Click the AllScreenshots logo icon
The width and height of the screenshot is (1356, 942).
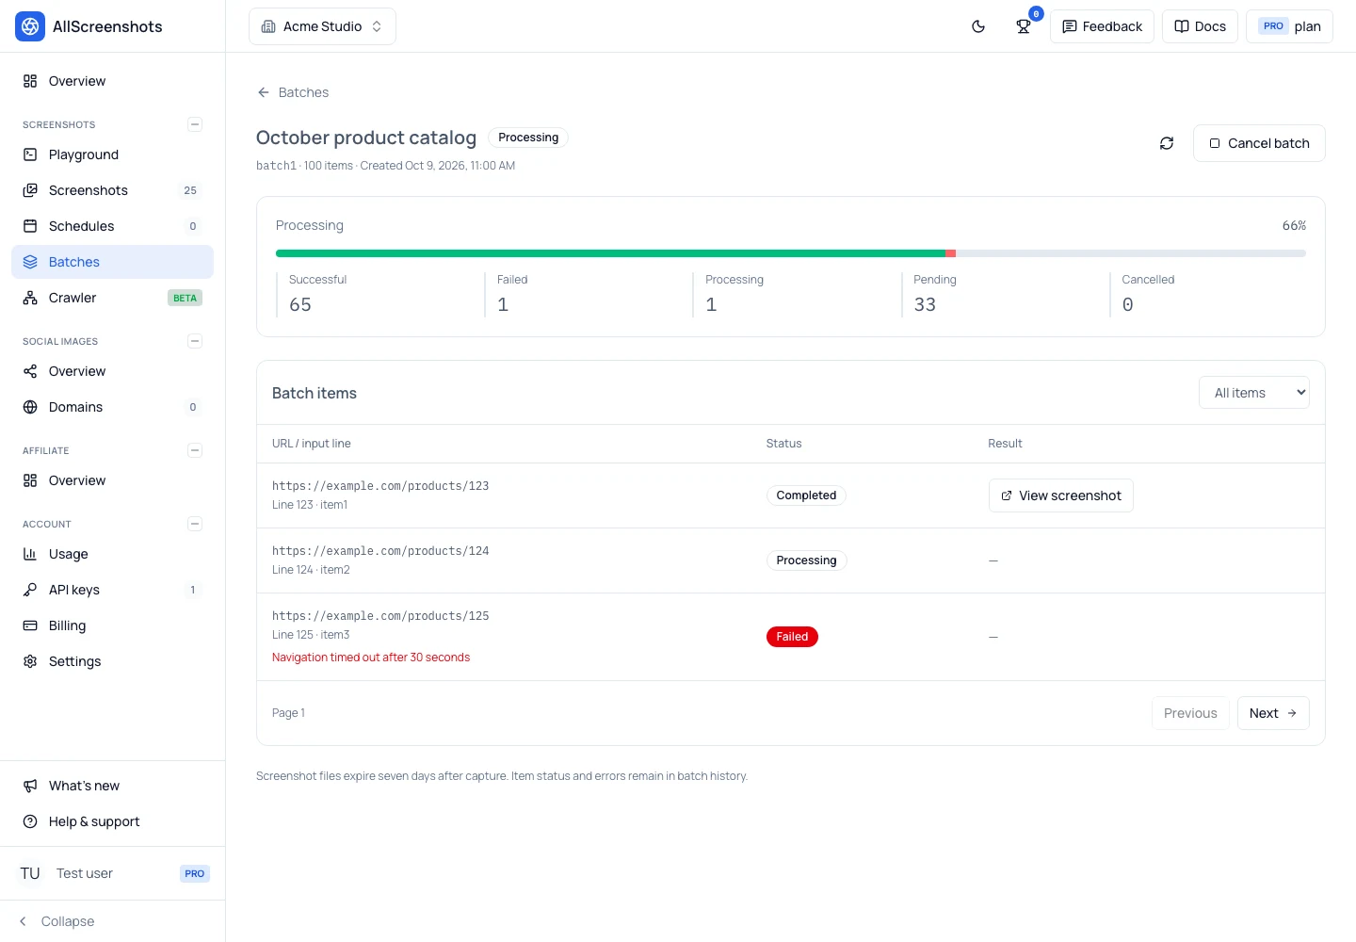tap(30, 26)
